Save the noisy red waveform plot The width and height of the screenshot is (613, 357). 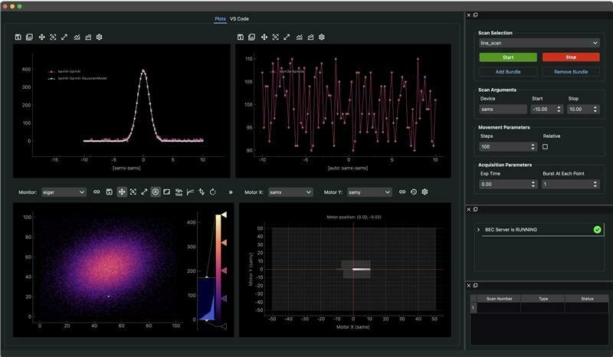241,37
